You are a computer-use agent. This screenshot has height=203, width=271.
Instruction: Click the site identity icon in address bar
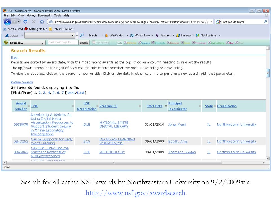[x=51, y=22]
